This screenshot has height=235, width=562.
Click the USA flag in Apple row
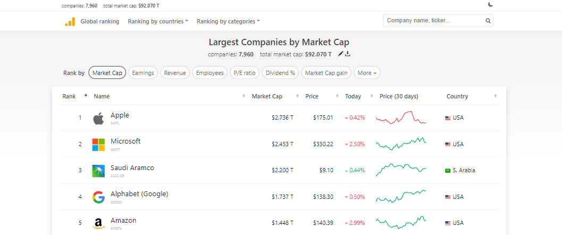pos(448,118)
